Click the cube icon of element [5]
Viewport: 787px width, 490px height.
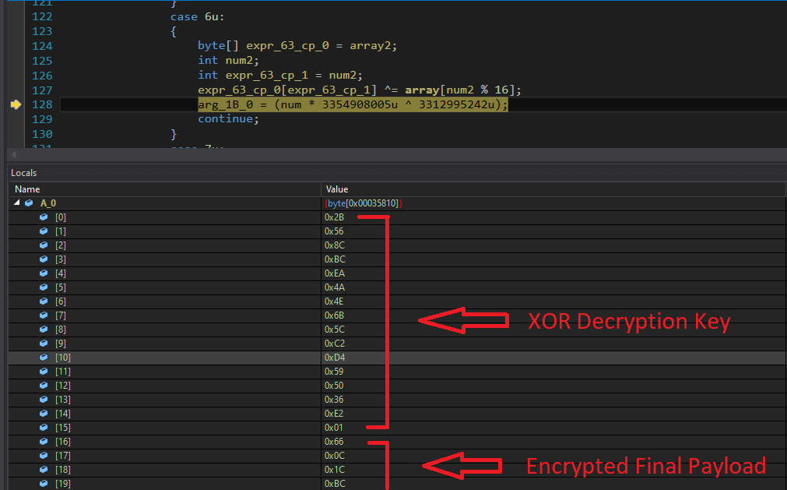click(44, 287)
